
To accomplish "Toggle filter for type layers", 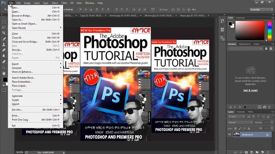I will click(259, 116).
